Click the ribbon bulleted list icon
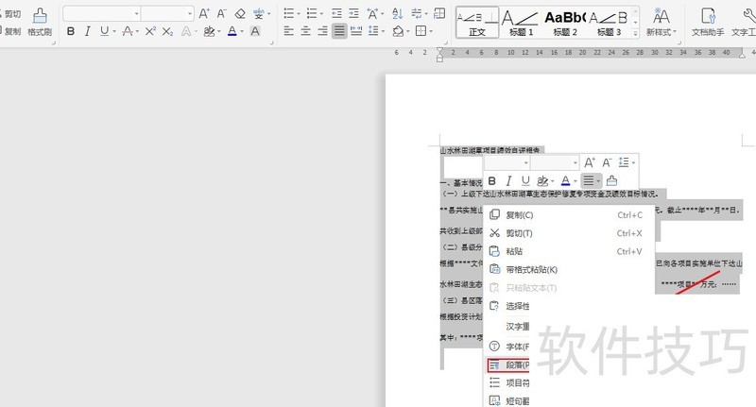Screen dimensions: 756x407 click(289, 14)
